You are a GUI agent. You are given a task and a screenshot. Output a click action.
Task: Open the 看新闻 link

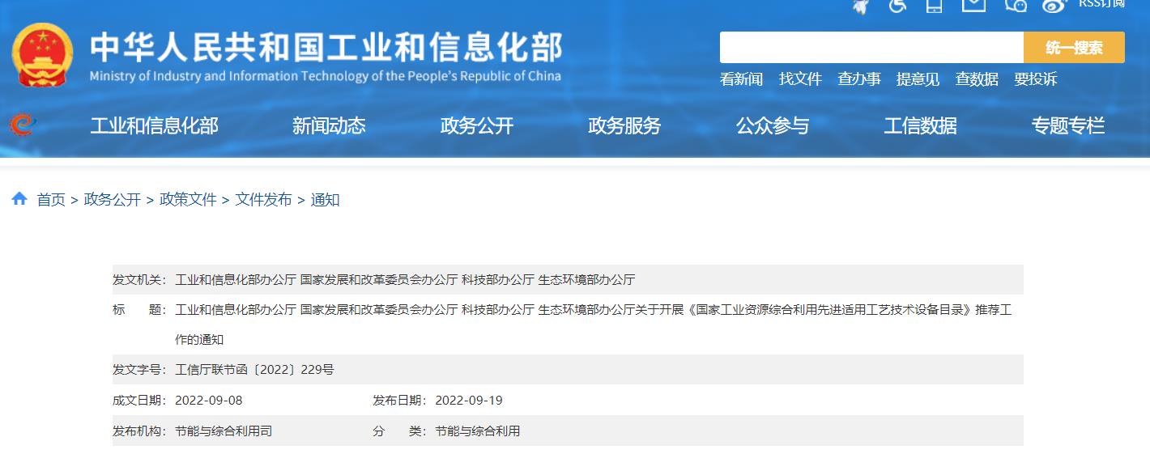(742, 78)
